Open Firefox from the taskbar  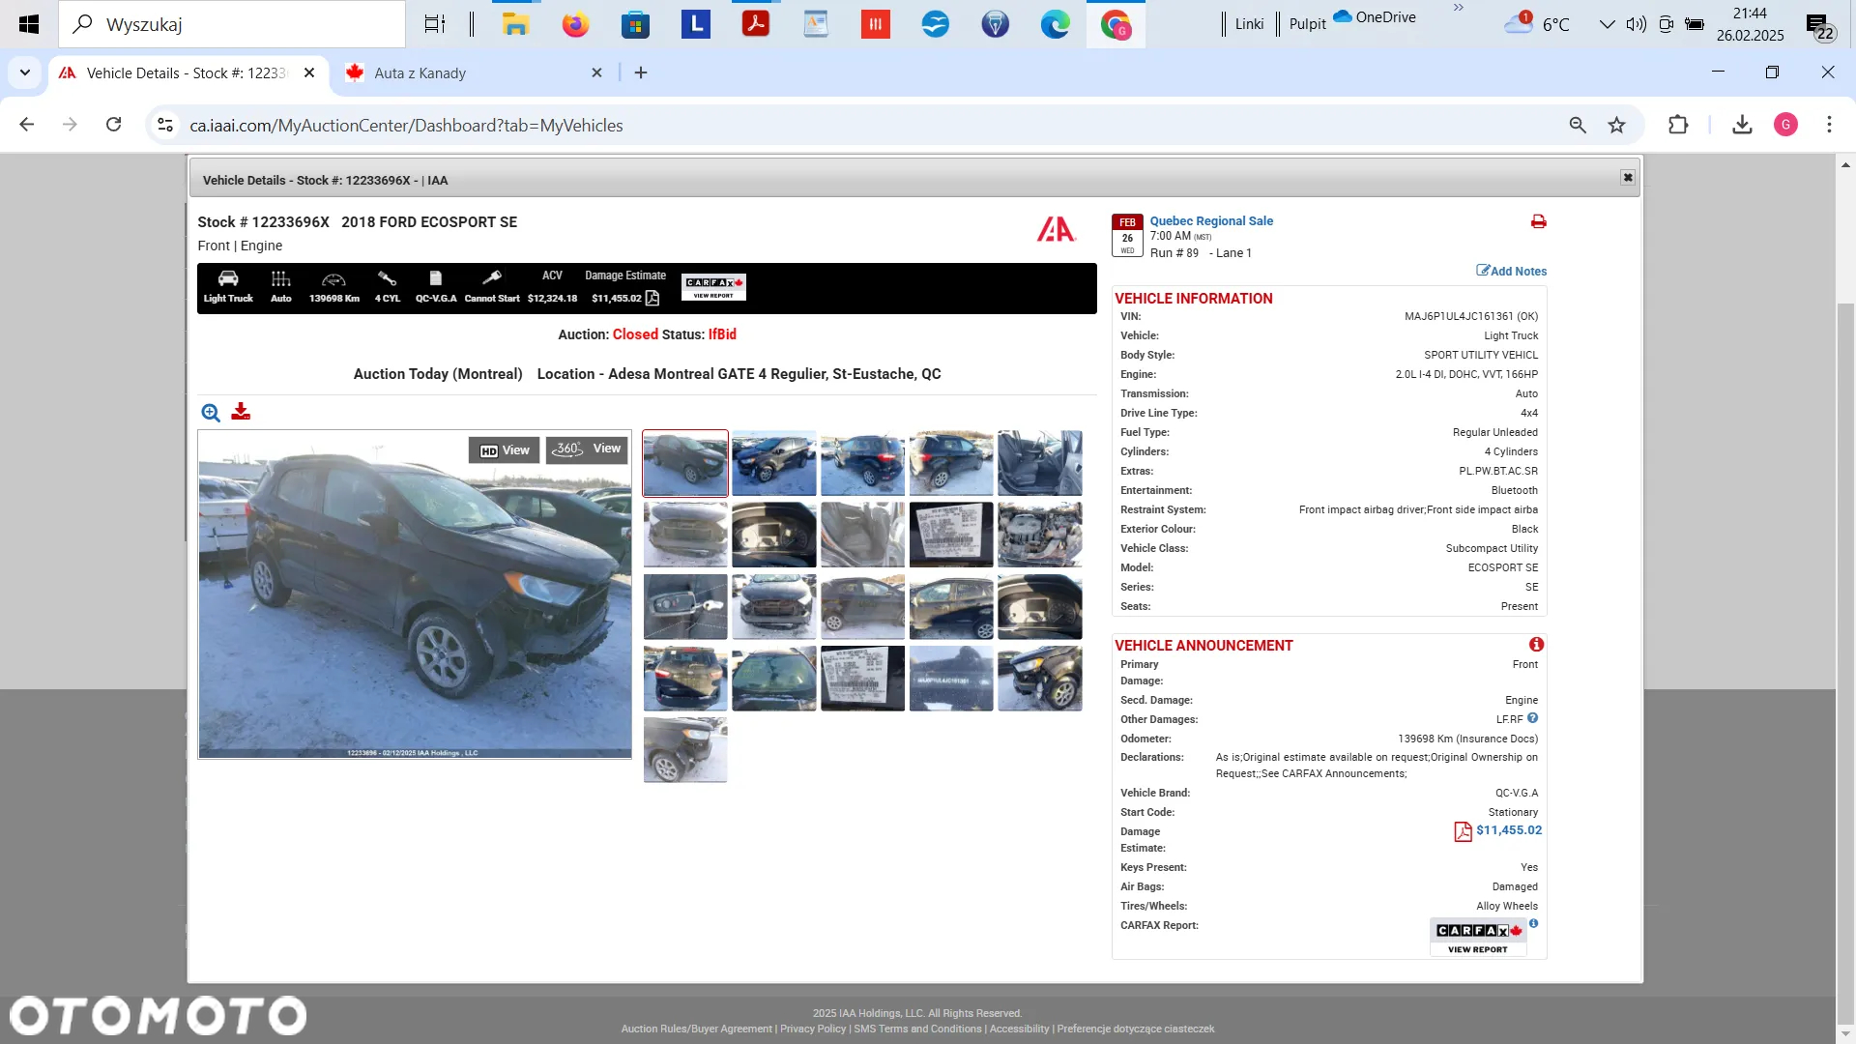(x=575, y=24)
